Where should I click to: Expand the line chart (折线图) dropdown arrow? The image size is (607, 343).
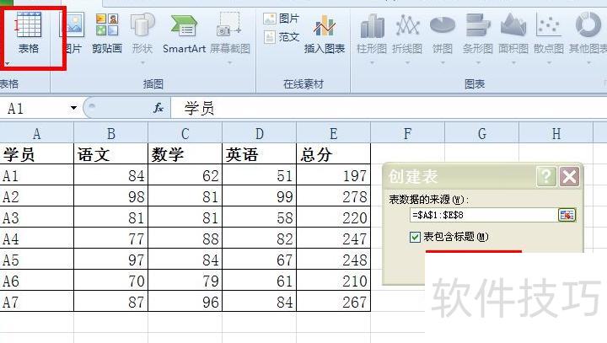(x=407, y=62)
